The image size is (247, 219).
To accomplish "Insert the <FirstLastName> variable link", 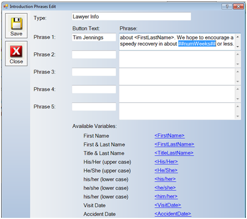I will coord(174,144).
